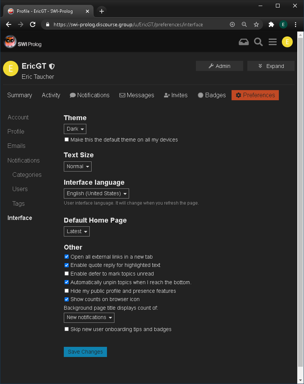Check Make this the default theme checkbox
The height and width of the screenshot is (384, 304).
click(x=66, y=140)
